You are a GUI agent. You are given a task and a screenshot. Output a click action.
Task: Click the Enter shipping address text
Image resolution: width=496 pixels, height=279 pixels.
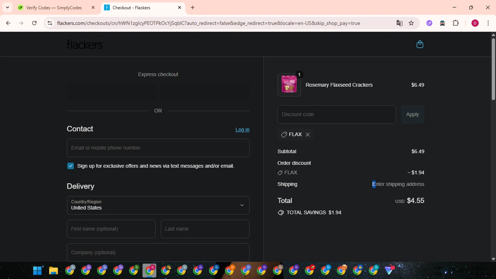(x=398, y=184)
